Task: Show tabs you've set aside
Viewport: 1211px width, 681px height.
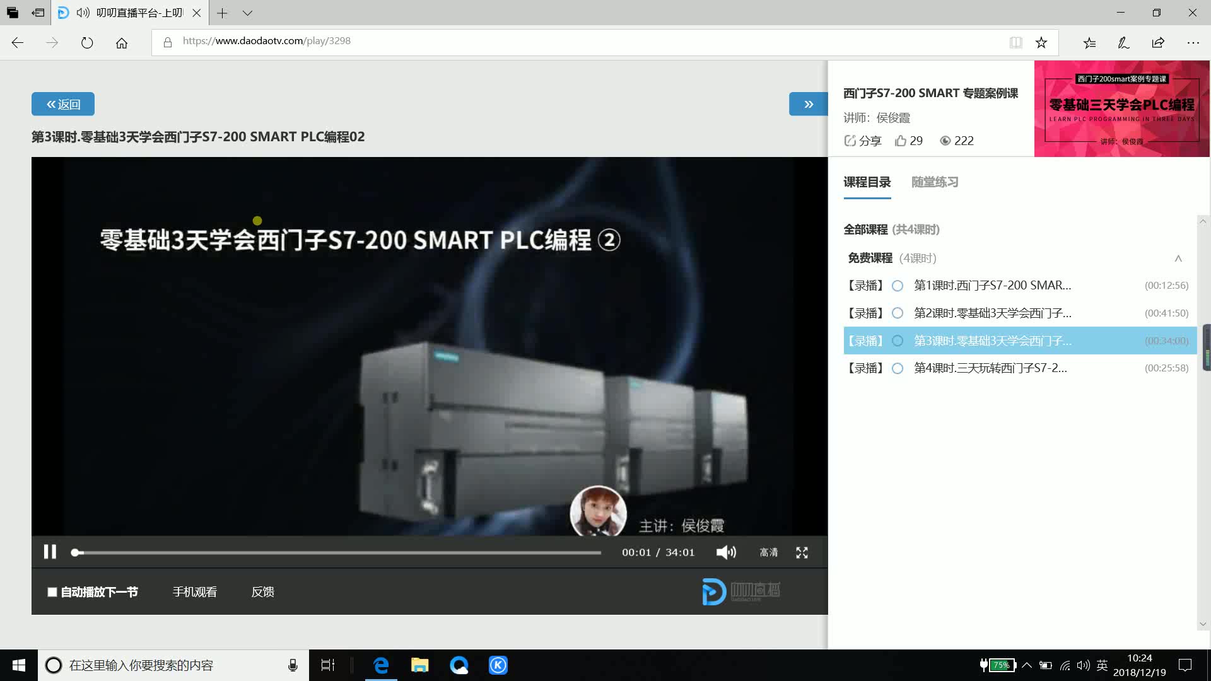Action: (x=13, y=13)
